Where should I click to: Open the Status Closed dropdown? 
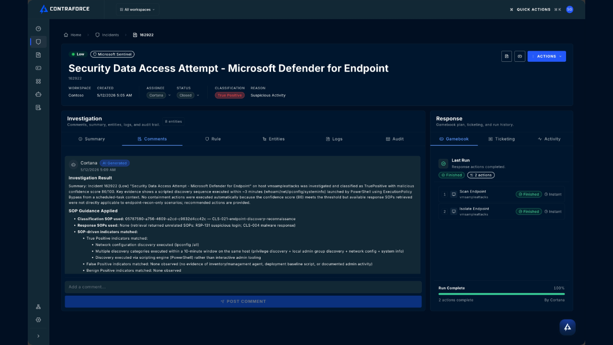coord(188,95)
